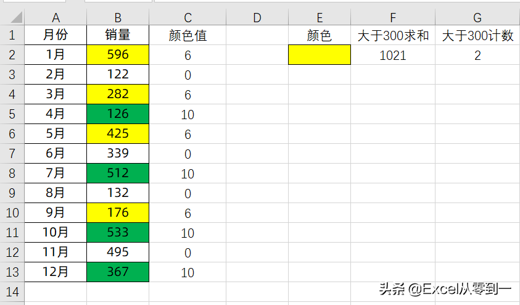Click the 5月 cell
This screenshot has height=305, width=520.
point(56,134)
